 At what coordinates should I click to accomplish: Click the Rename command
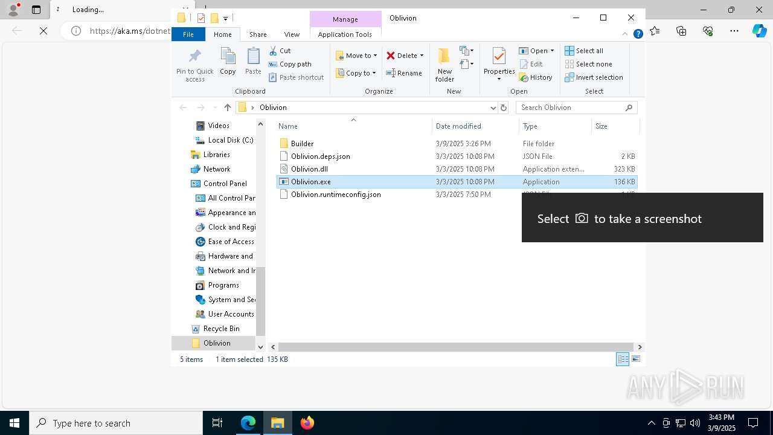(x=404, y=73)
